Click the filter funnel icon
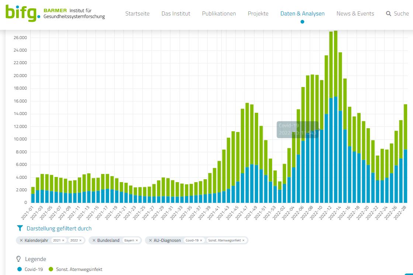The image size is (413, 275). tap(20, 229)
